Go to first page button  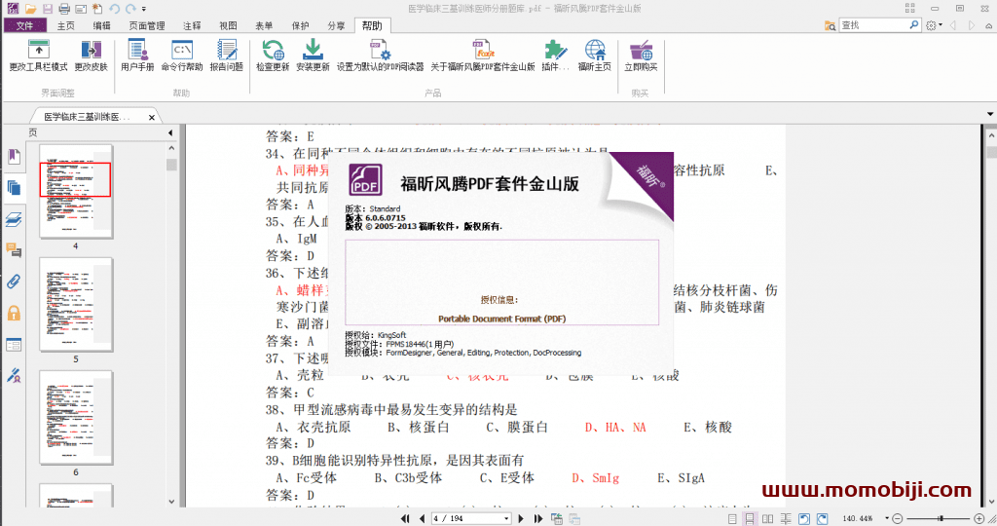405,518
